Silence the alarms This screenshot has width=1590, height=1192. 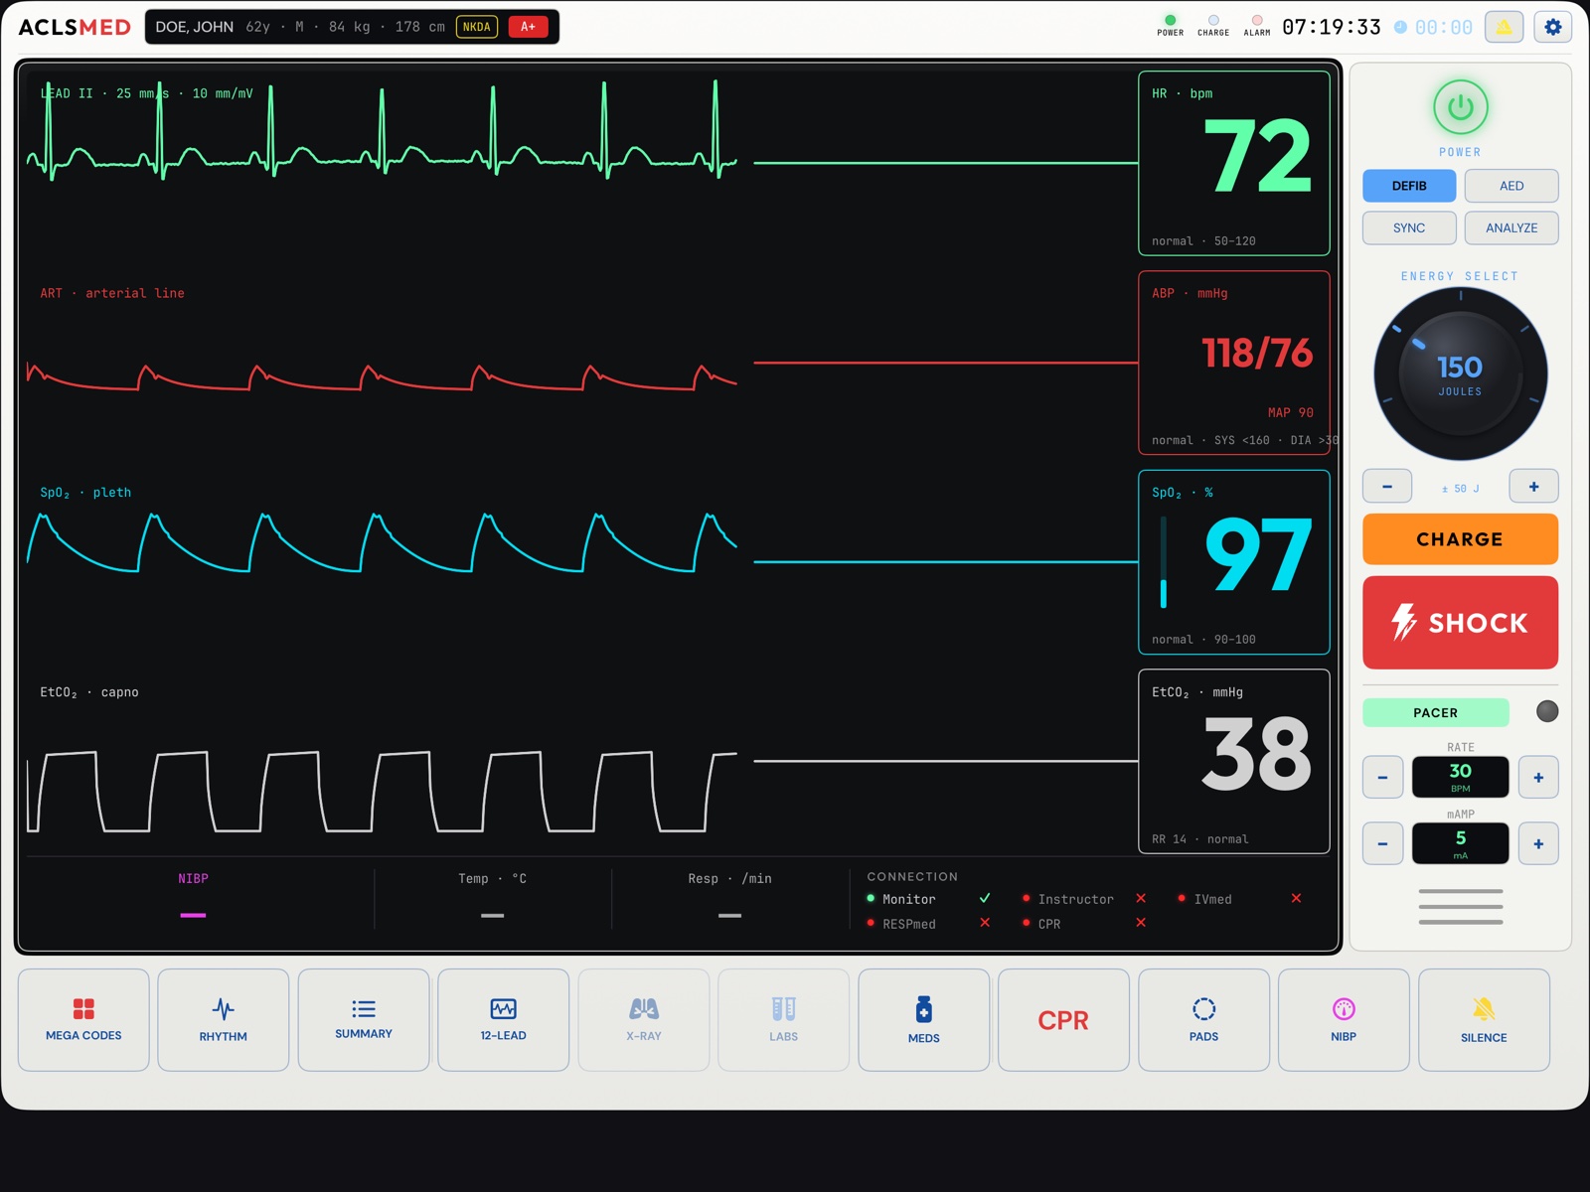click(1484, 1019)
